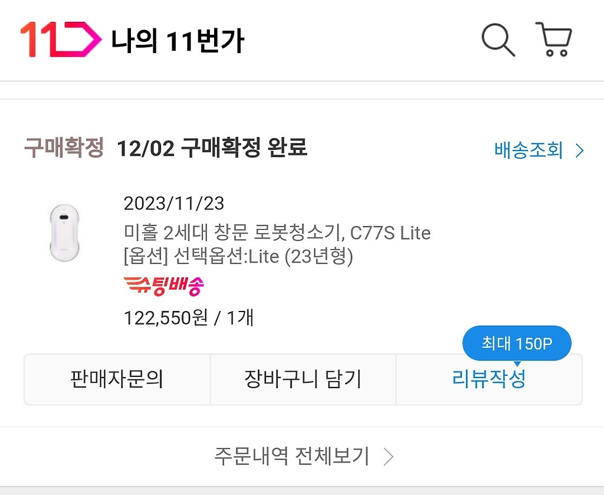Tap the 슈팅배송 delivery badge
Screen dimensions: 604x495
point(164,286)
